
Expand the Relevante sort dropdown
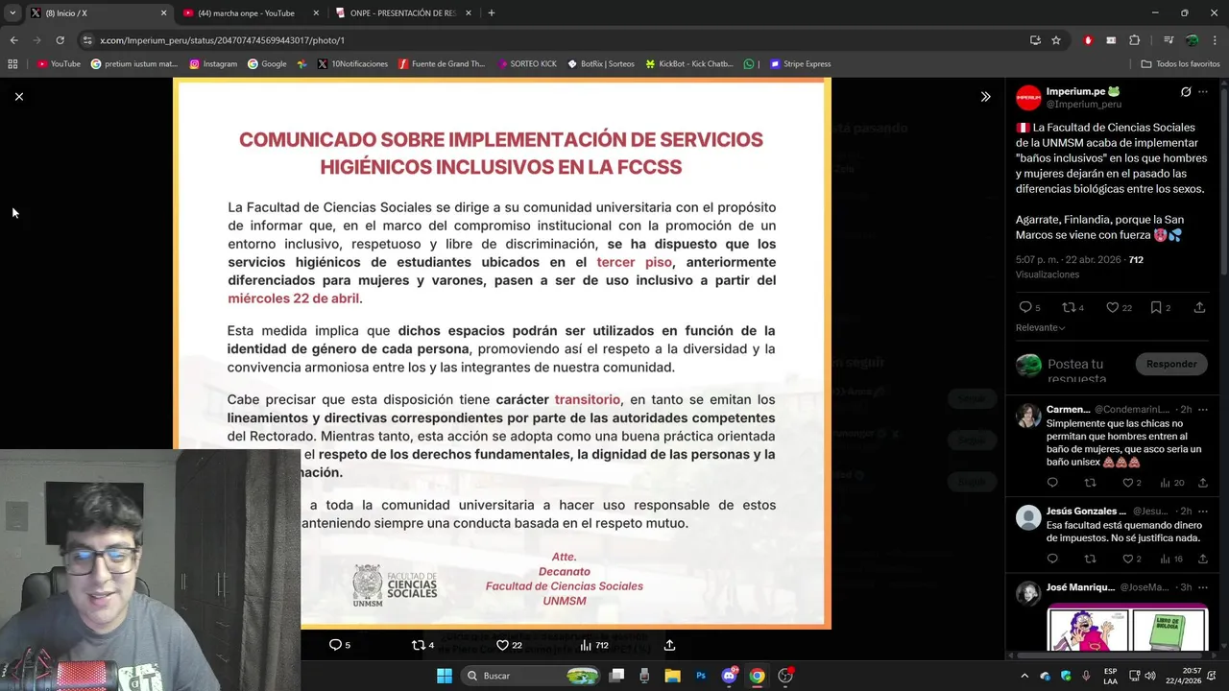[1041, 327]
